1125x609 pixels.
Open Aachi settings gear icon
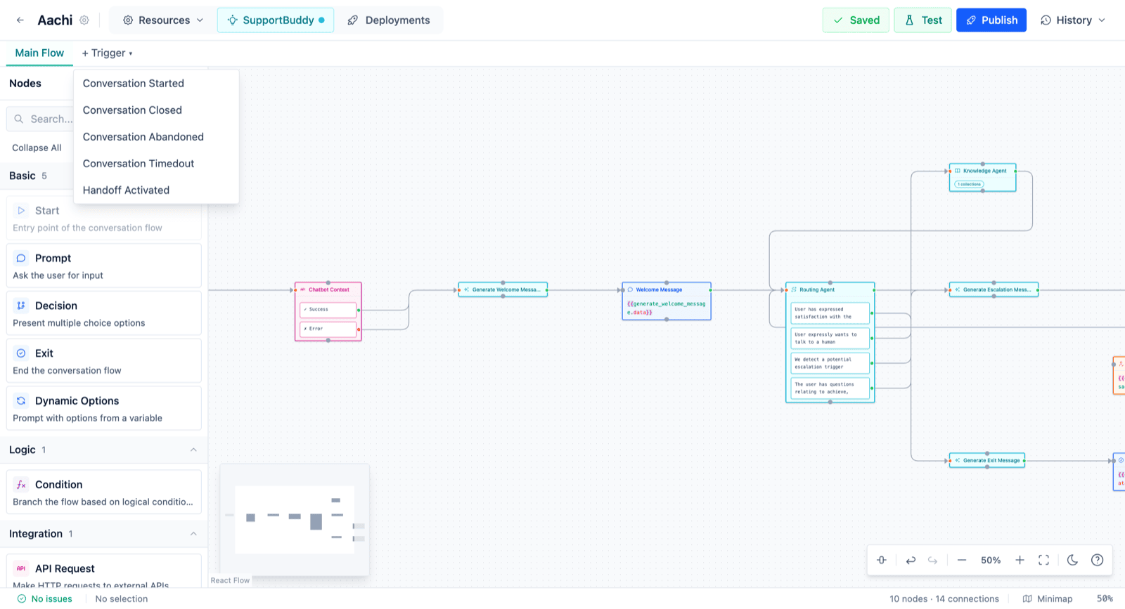[84, 20]
